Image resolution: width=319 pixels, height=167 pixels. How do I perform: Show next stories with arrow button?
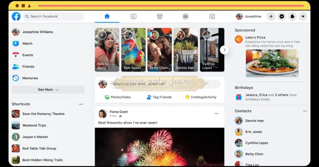224,50
